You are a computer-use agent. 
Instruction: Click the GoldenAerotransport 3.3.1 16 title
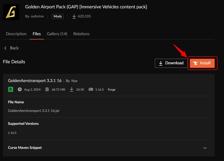[x=35, y=81]
